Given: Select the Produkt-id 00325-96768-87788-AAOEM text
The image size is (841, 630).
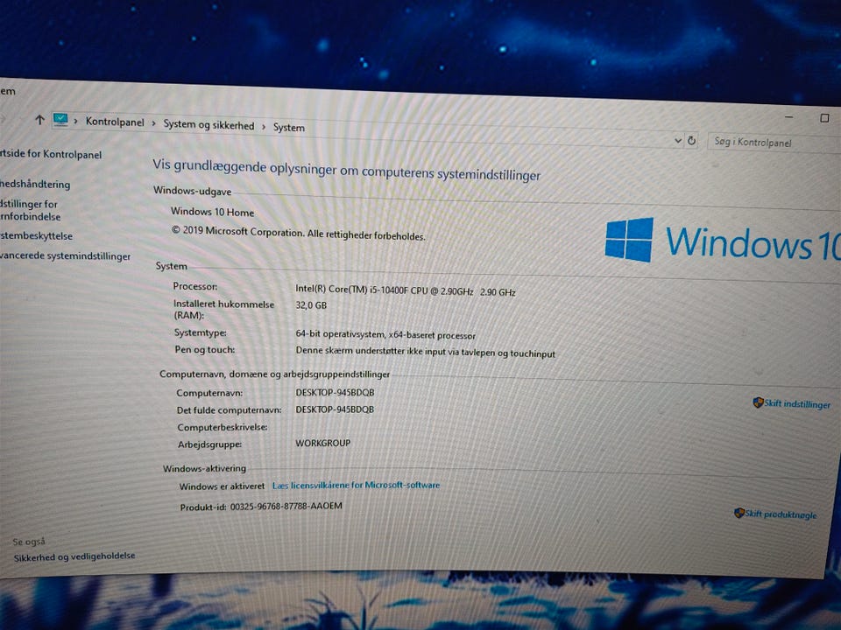Looking at the screenshot, I should (x=261, y=507).
